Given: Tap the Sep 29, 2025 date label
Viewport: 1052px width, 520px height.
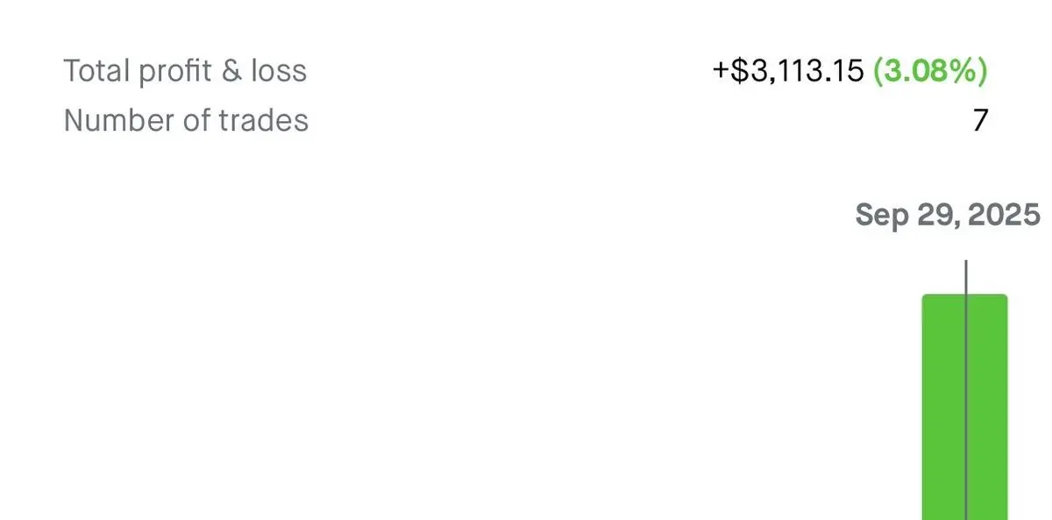Looking at the screenshot, I should (x=948, y=215).
